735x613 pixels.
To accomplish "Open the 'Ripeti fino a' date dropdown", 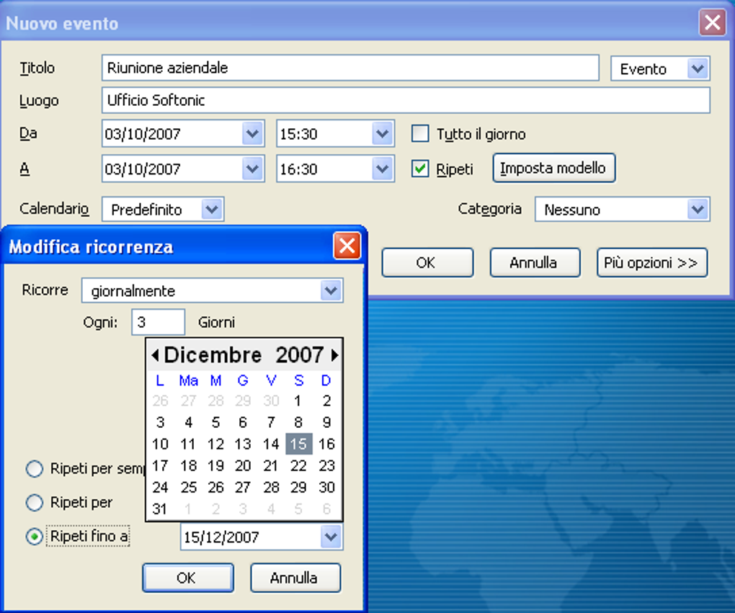I will pyautogui.click(x=330, y=536).
